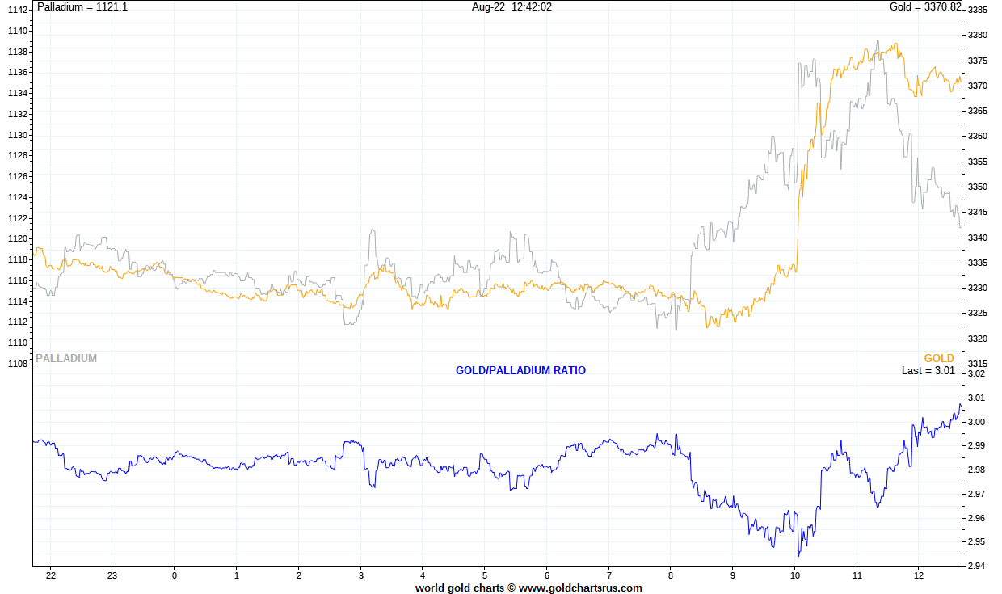The width and height of the screenshot is (1002, 594).
Task: Click the hour 3 time axis label
Action: pos(360,575)
